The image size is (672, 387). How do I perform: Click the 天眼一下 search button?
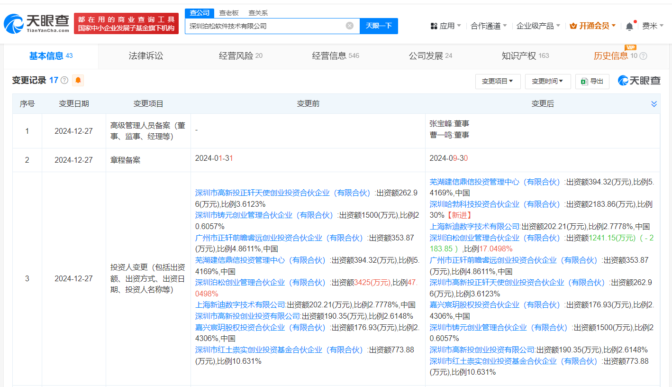coord(379,26)
